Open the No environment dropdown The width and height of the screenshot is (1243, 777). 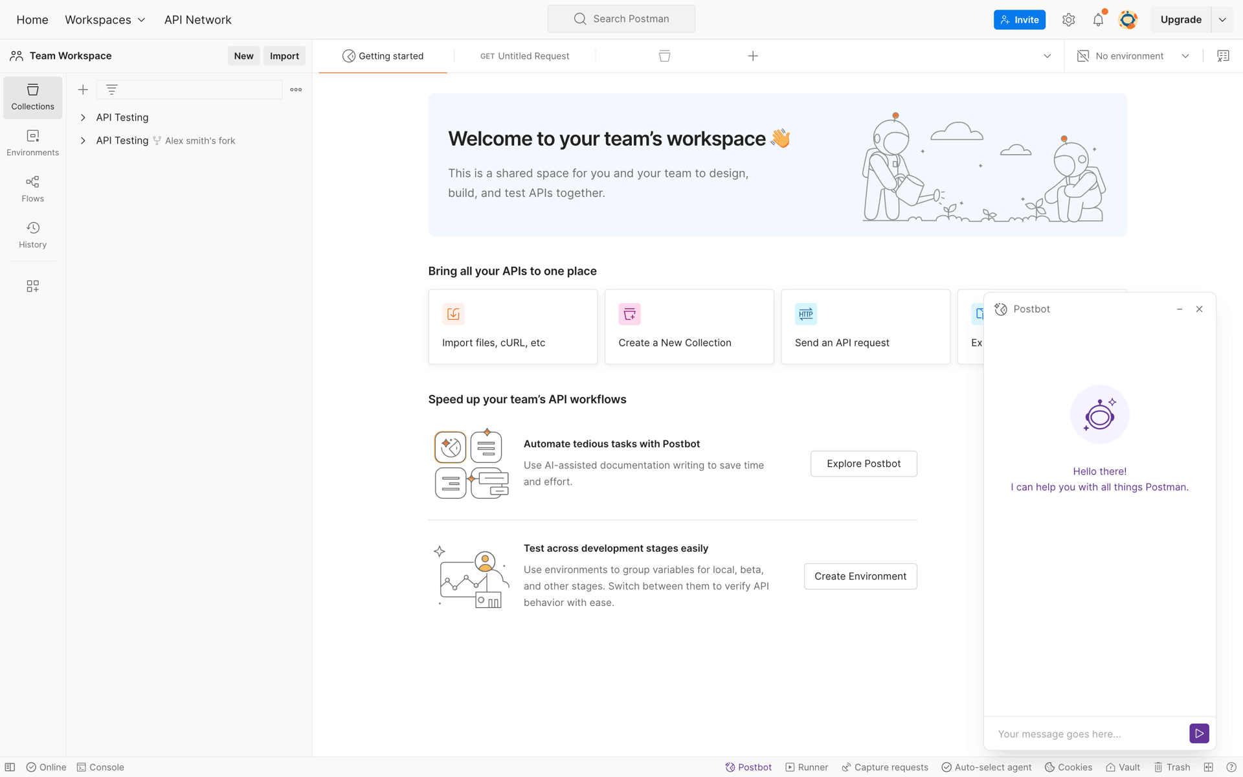1133,56
